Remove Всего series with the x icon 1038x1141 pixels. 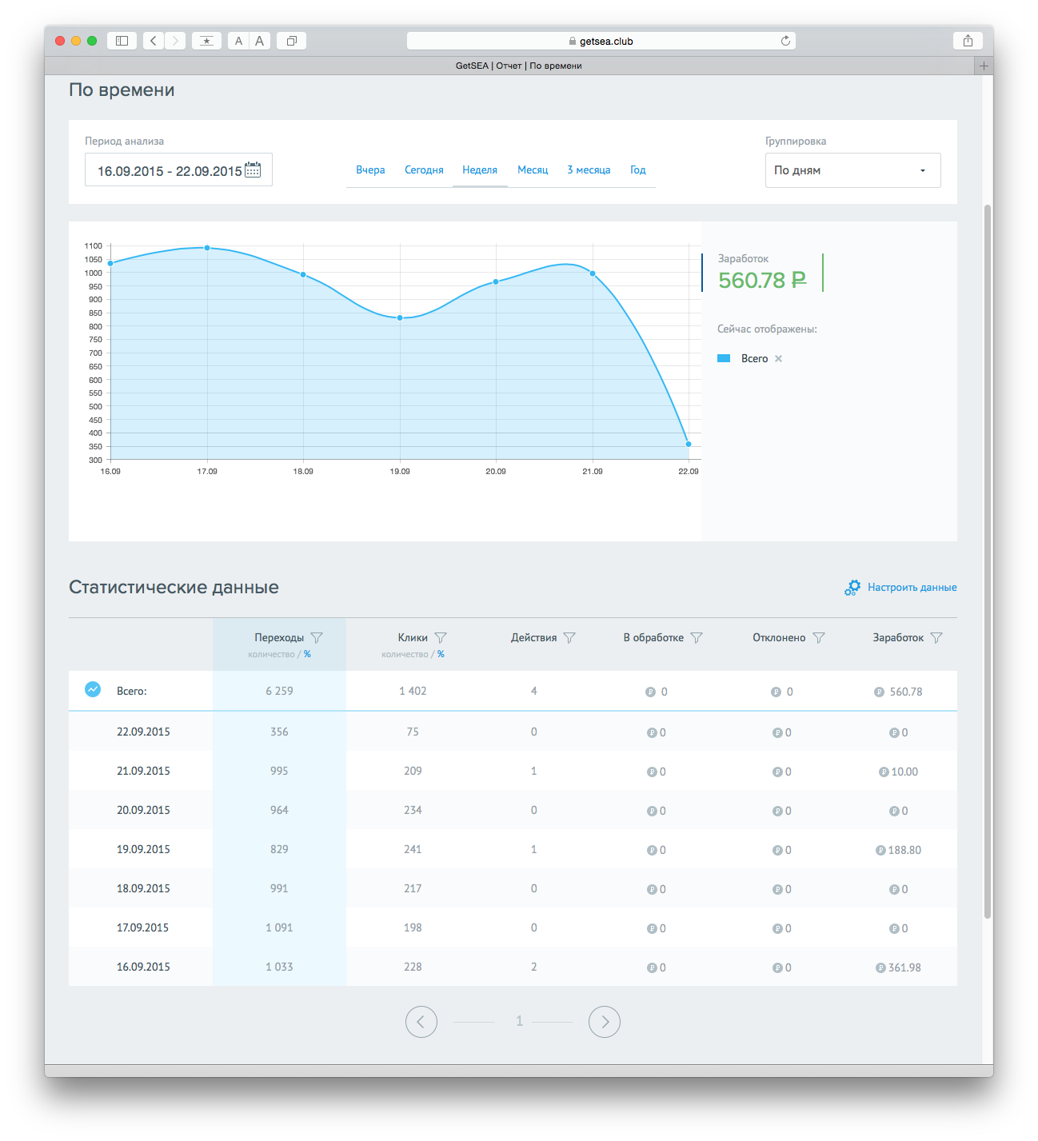click(778, 358)
